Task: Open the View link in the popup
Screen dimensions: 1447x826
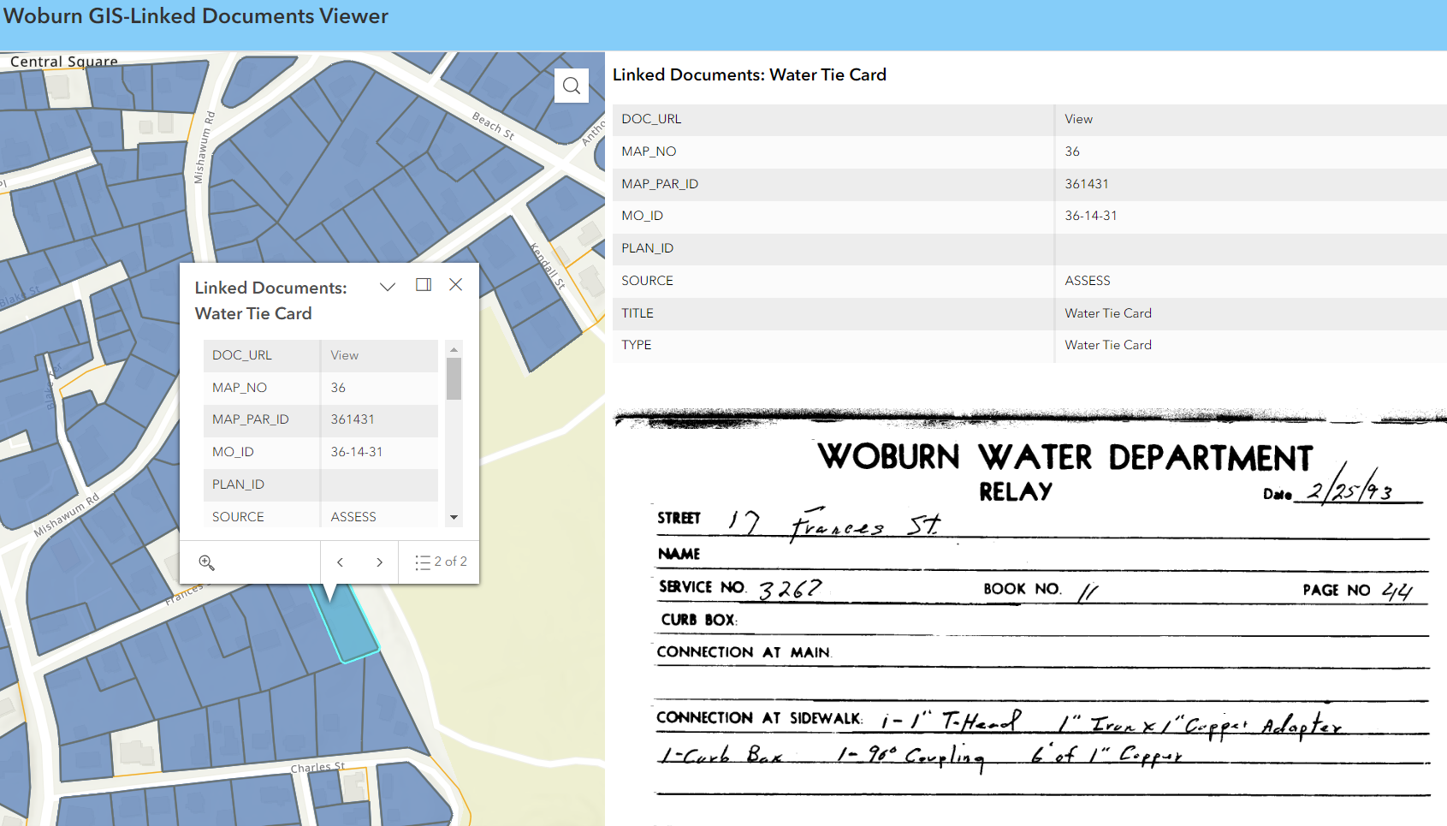Action: pos(343,354)
